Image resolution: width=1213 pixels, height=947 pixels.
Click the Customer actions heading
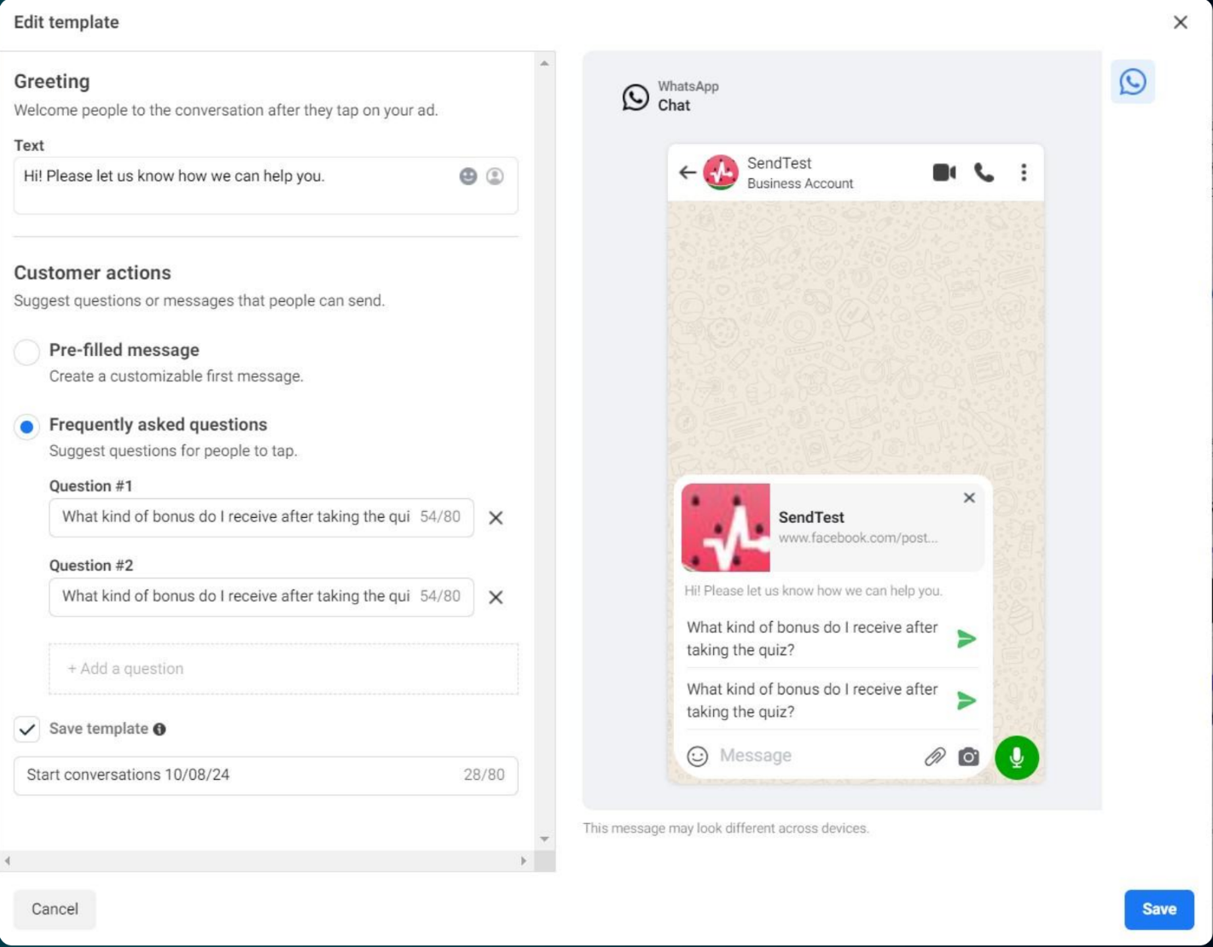[93, 273]
